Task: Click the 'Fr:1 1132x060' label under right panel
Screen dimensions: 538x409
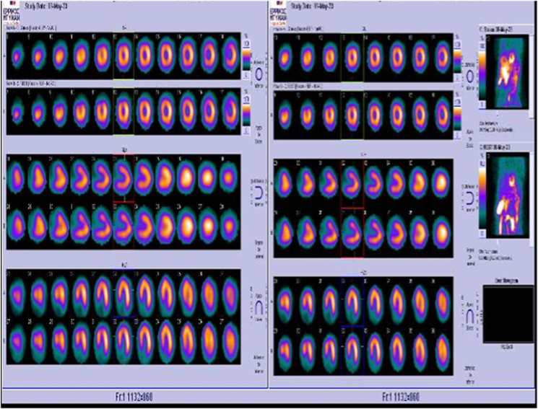Action: click(x=400, y=397)
